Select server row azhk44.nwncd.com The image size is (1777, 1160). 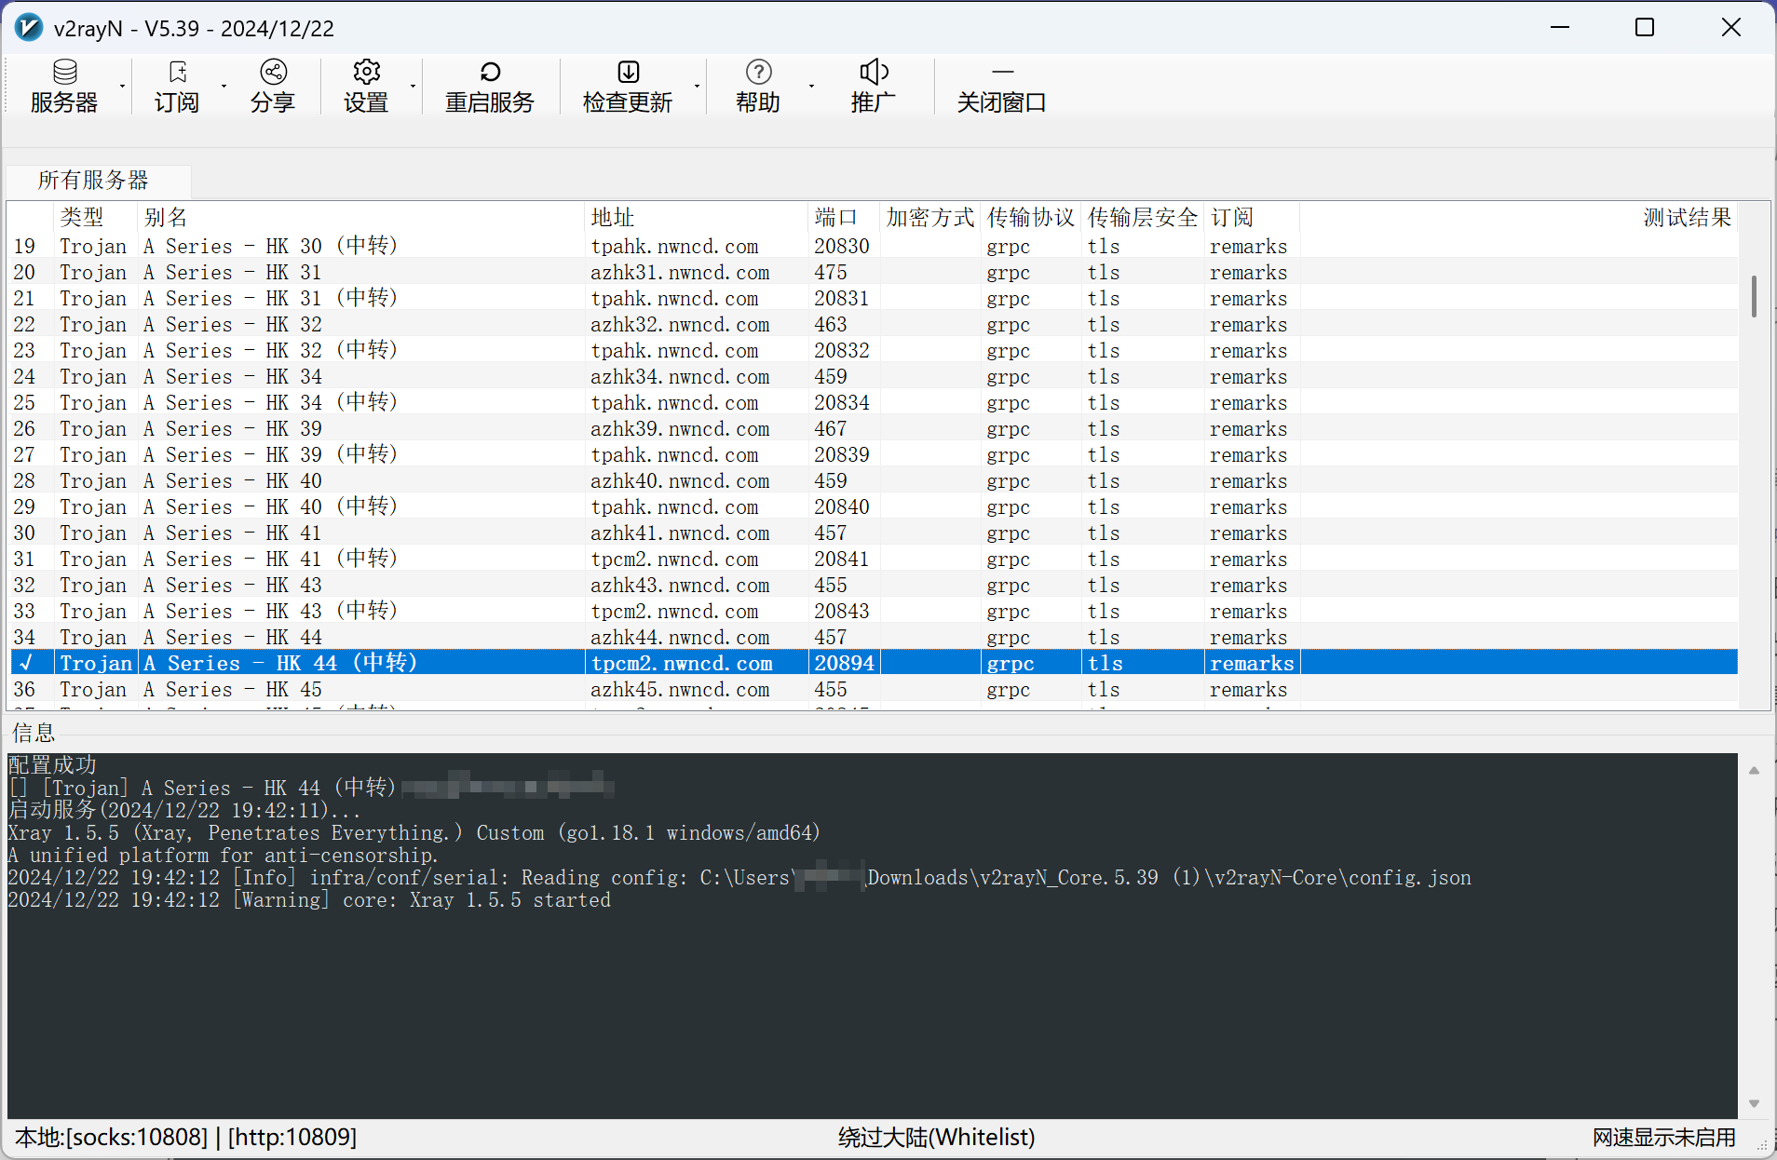873,637
